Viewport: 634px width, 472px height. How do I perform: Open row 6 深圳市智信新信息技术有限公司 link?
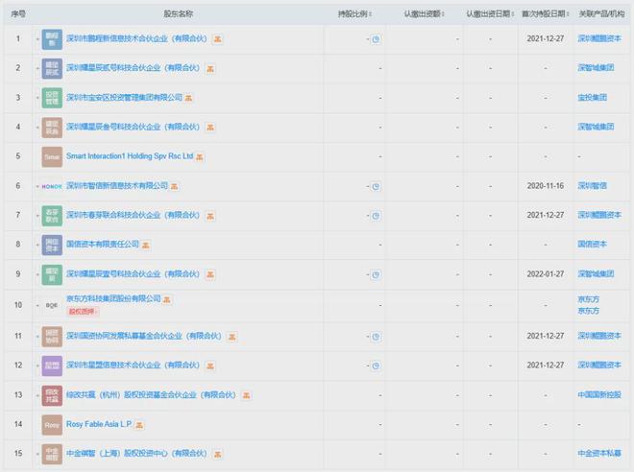(117, 186)
